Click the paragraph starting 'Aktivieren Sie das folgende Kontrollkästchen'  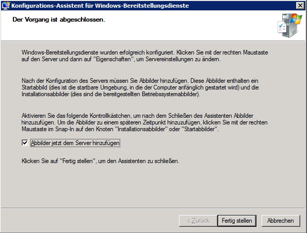144,122
